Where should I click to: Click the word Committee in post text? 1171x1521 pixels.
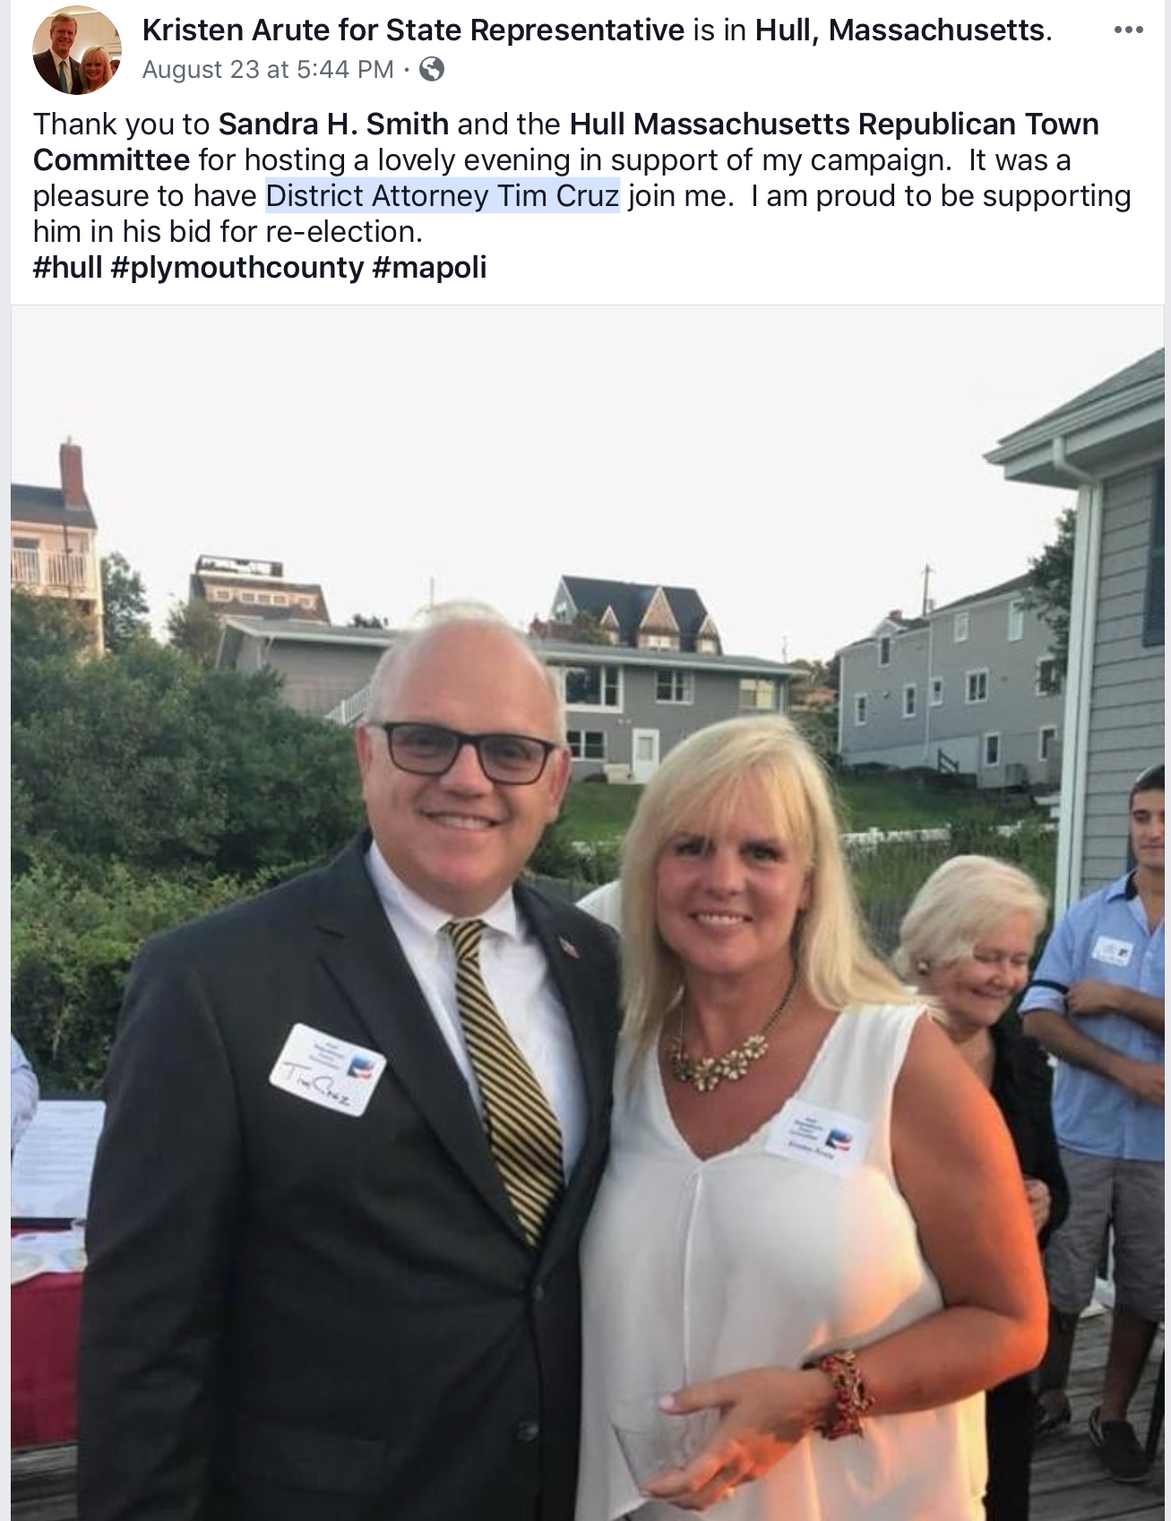tap(111, 159)
